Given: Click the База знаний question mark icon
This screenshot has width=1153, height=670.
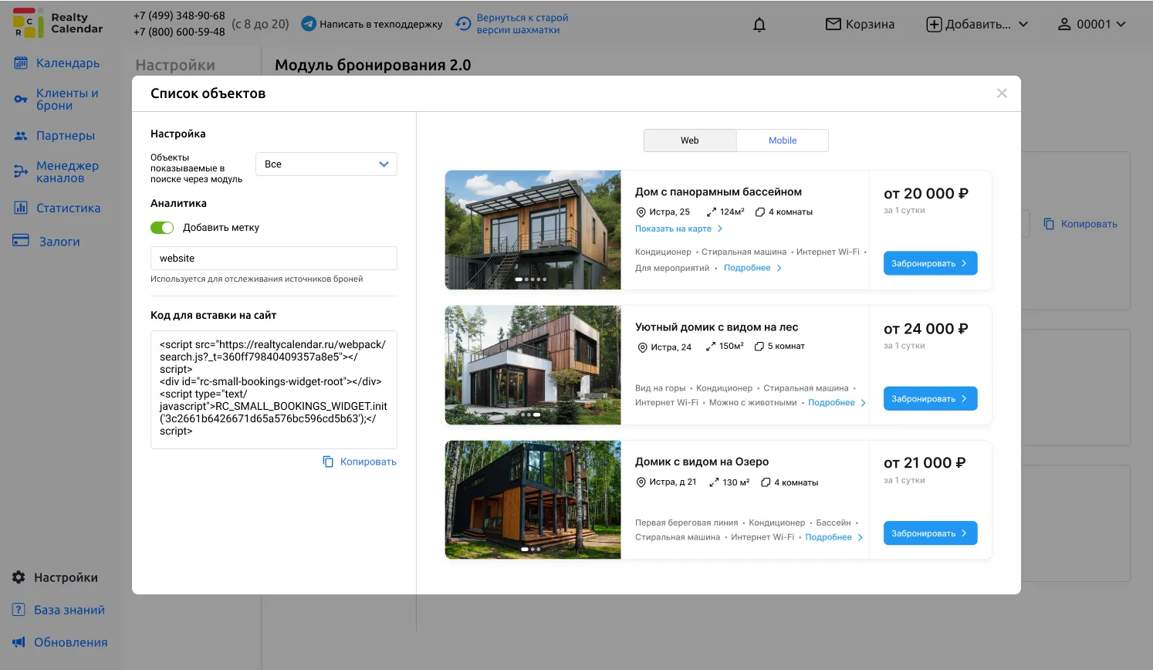Looking at the screenshot, I should click(19, 610).
